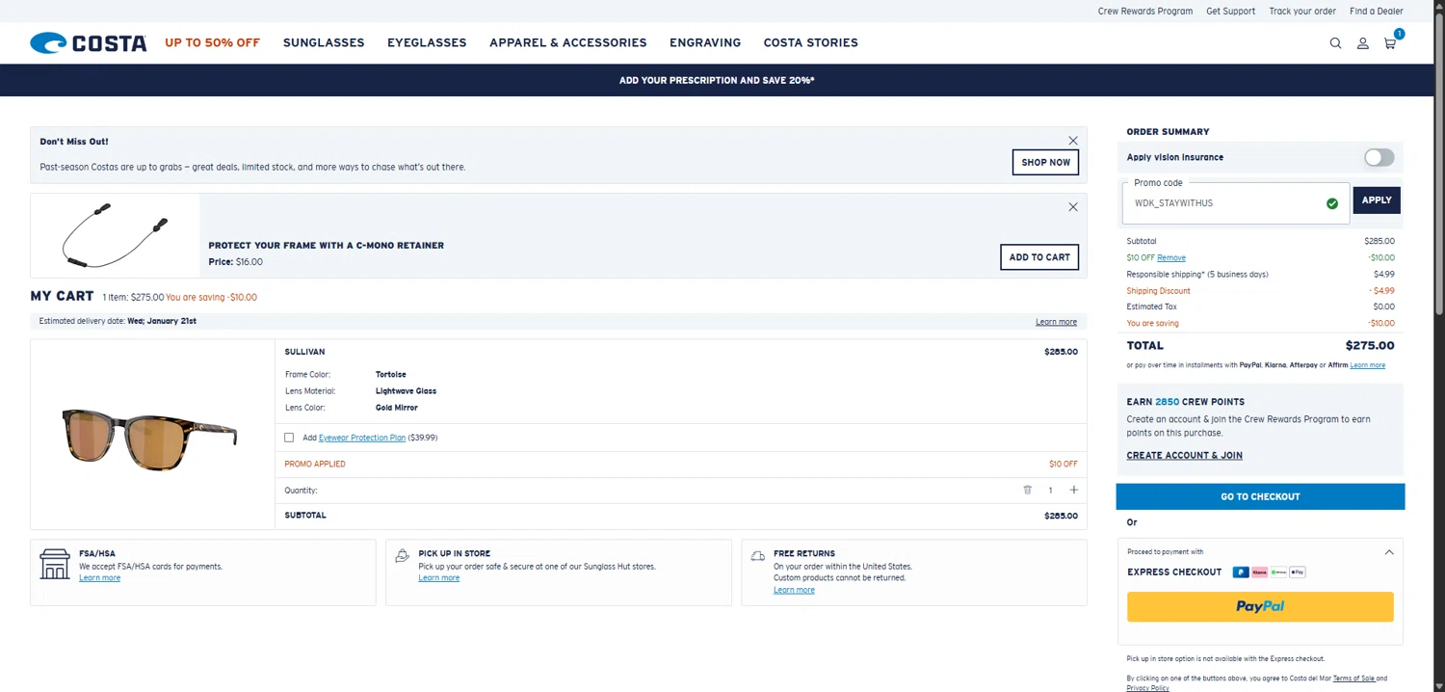Open the Sunglasses menu

pos(324,42)
